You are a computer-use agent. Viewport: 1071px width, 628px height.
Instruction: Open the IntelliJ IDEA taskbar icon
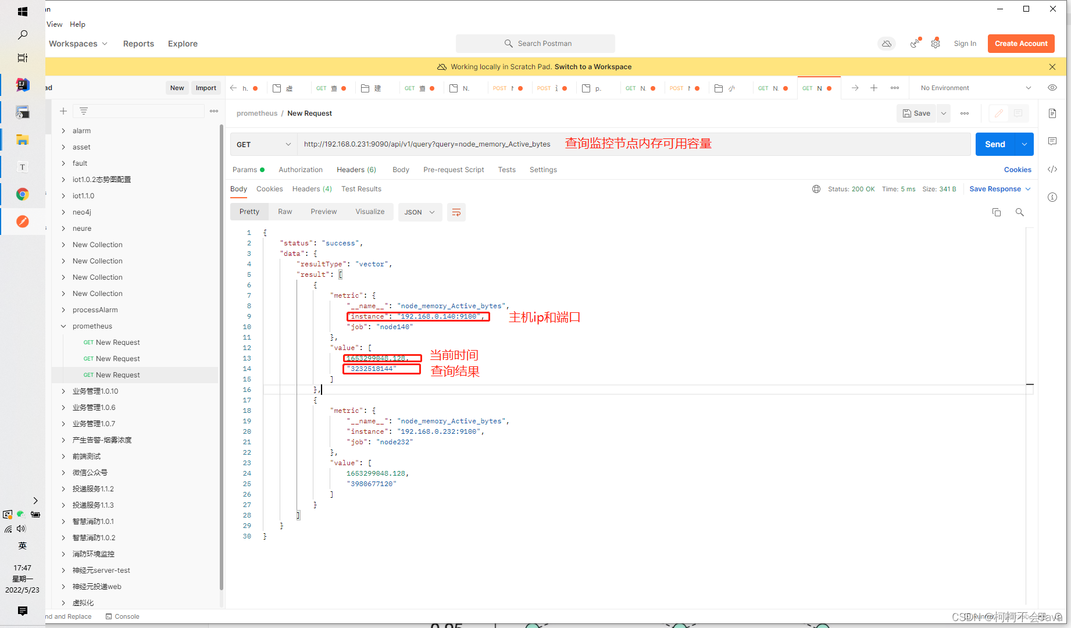[x=23, y=85]
